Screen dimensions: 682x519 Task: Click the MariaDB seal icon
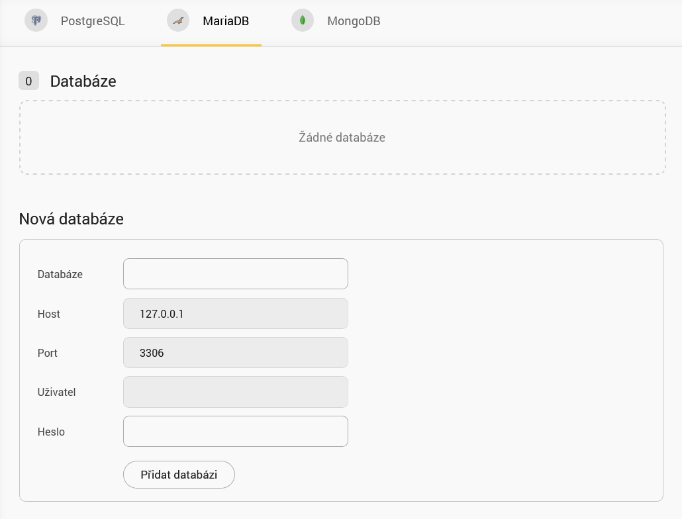pos(178,21)
